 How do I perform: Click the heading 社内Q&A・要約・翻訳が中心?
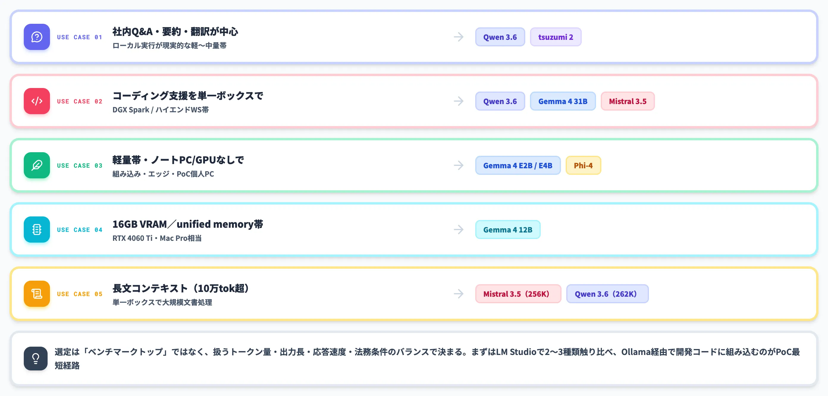pyautogui.click(x=175, y=32)
